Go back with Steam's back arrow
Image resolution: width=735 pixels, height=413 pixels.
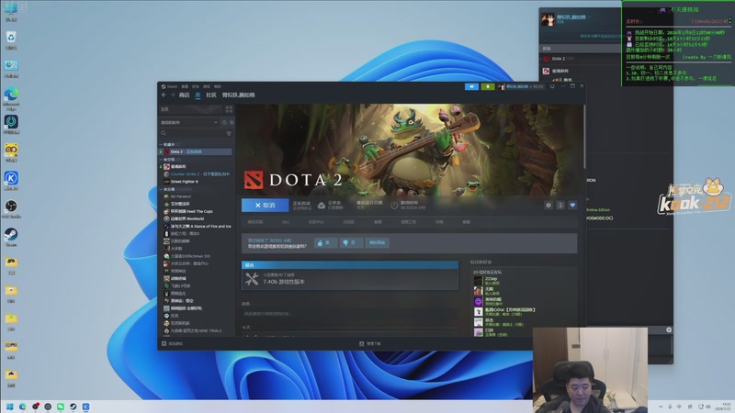pos(164,95)
